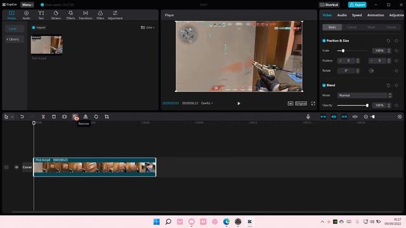Select the imported video thumbnail in Media
Screen dimensions: 406x228
(46, 45)
